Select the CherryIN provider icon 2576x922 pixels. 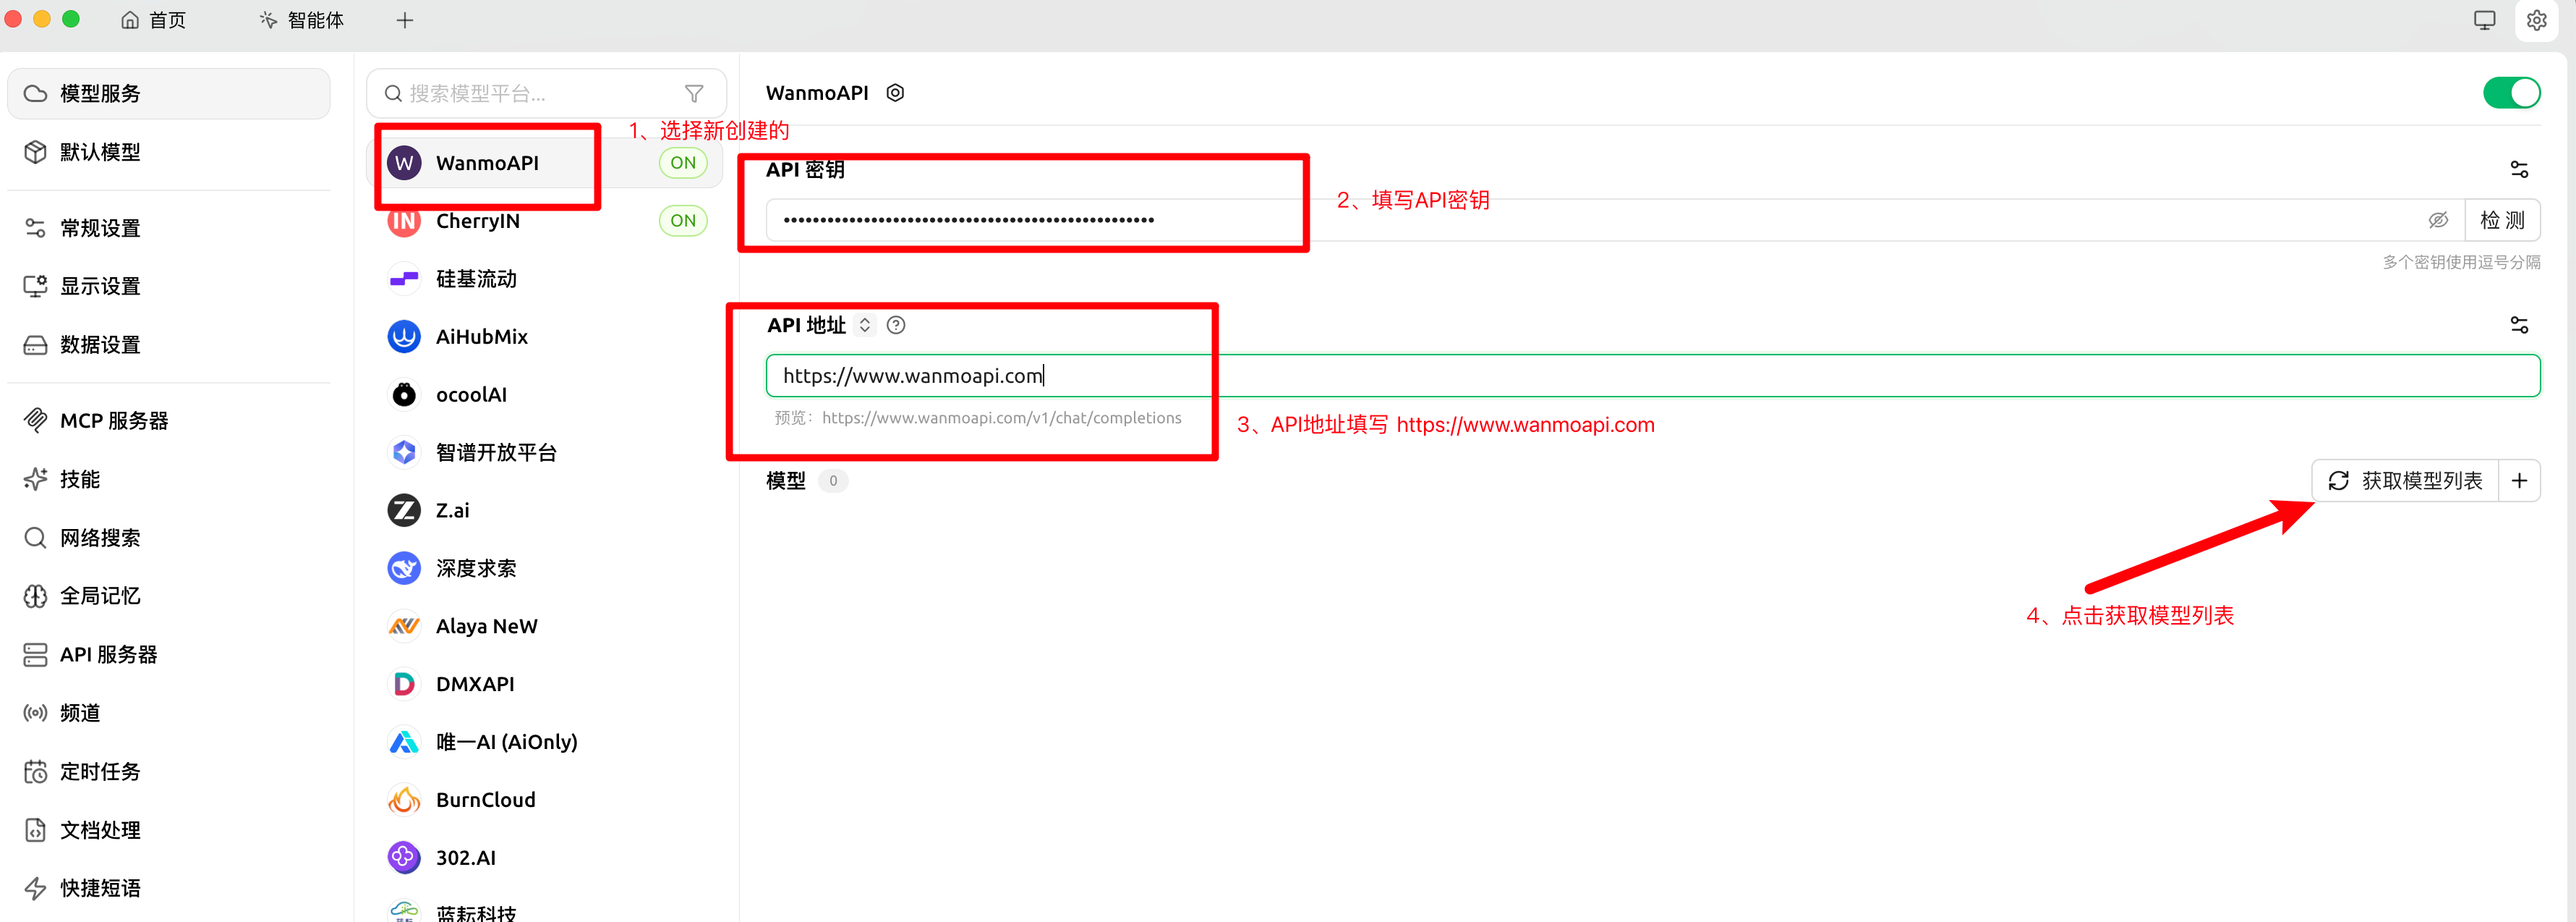click(404, 221)
